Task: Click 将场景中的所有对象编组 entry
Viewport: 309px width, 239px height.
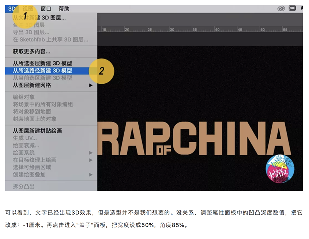Action: [x=43, y=105]
